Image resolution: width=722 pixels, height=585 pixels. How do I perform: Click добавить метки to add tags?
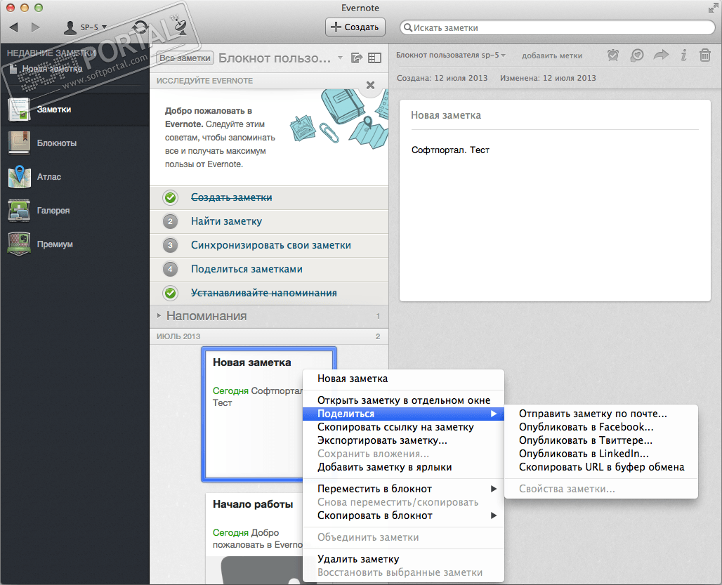pyautogui.click(x=551, y=55)
